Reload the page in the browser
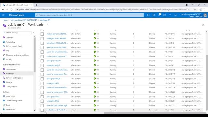 click(12, 9)
